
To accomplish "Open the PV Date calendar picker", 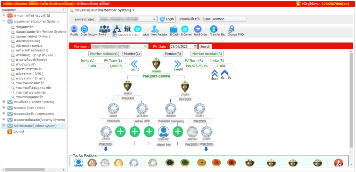I will point(195,46).
